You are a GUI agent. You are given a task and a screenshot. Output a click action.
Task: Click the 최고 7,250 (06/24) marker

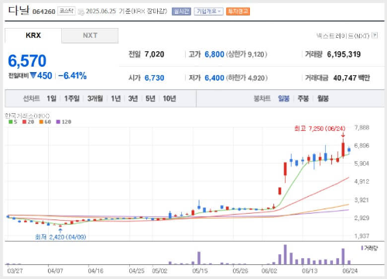click(320, 129)
